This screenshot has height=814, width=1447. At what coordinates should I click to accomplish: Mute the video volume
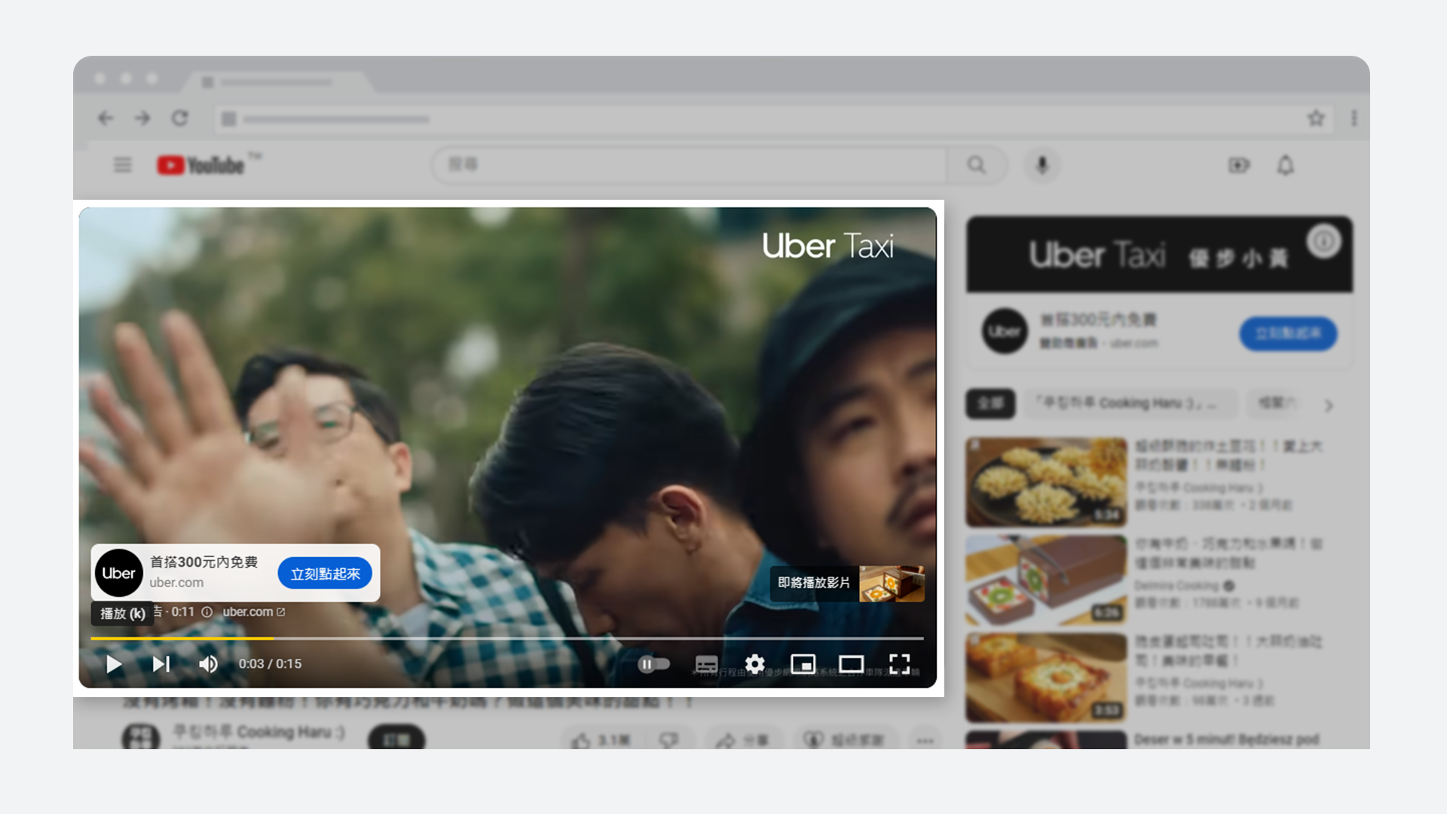tap(208, 664)
